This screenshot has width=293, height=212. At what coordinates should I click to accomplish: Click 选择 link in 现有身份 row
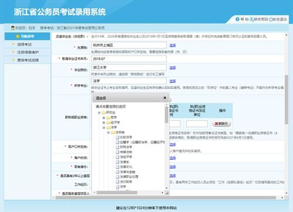pos(173,167)
